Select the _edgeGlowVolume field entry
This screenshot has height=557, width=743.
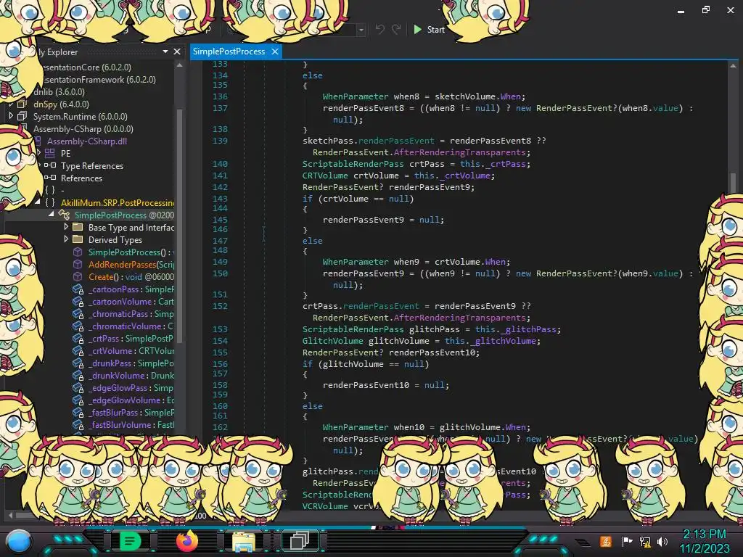pos(131,400)
